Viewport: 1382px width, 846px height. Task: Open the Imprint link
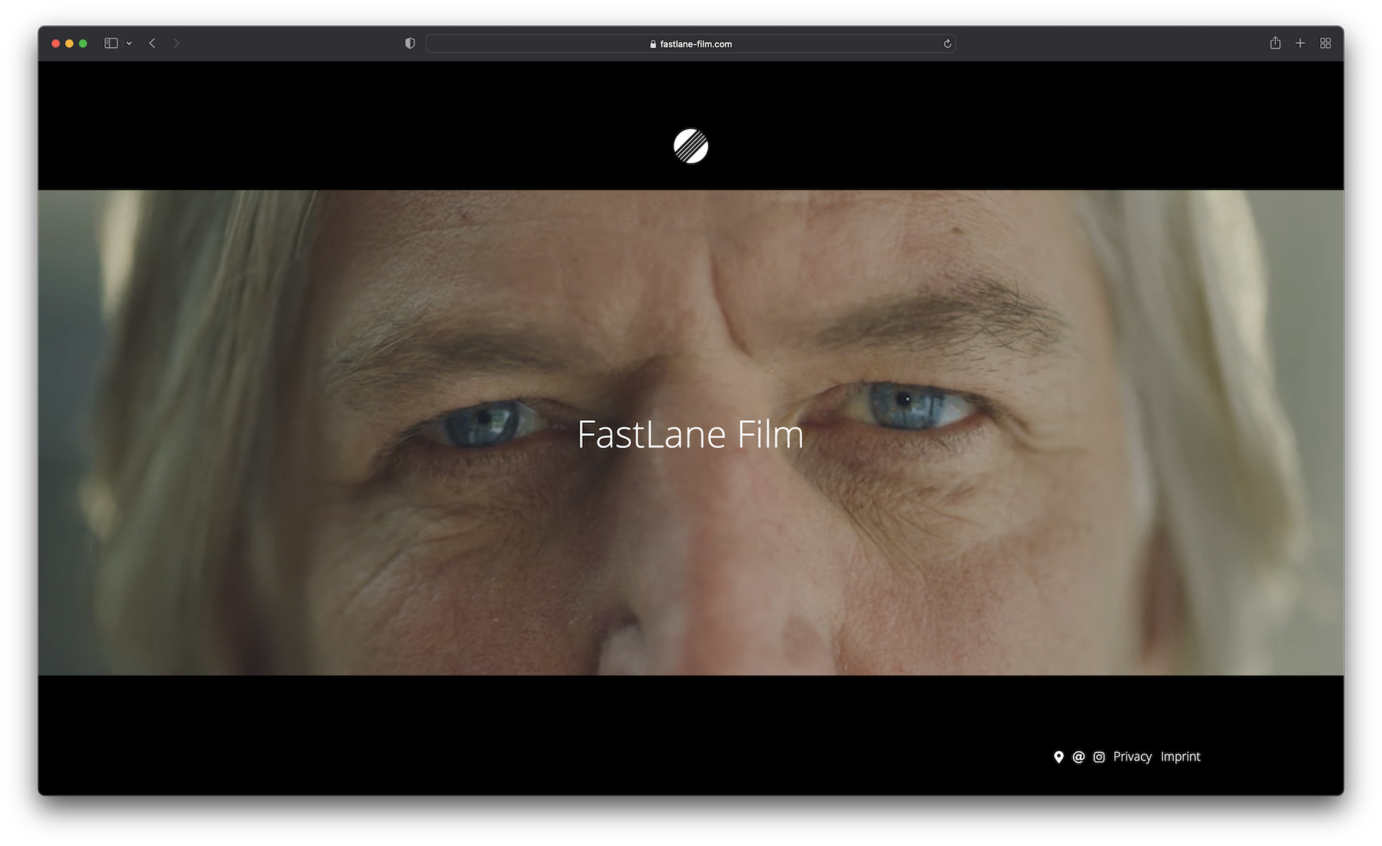1180,757
